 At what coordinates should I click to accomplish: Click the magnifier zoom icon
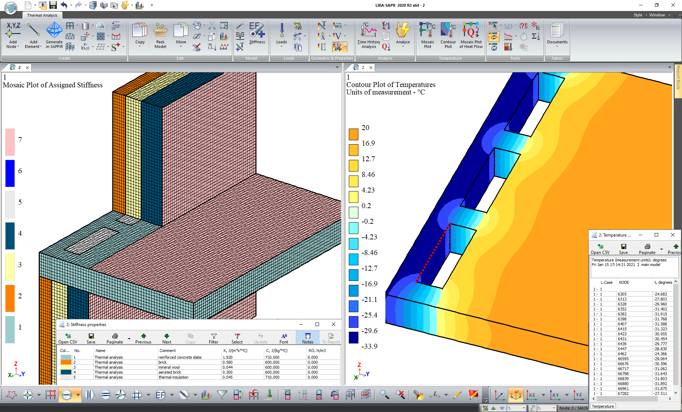[x=384, y=395]
